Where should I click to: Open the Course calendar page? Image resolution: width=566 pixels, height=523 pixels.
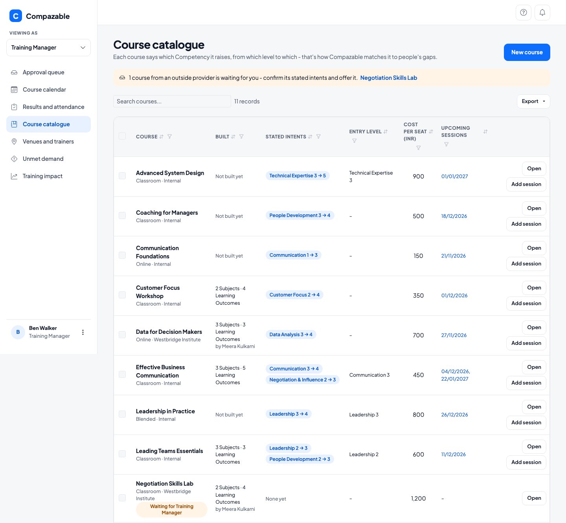(49, 90)
